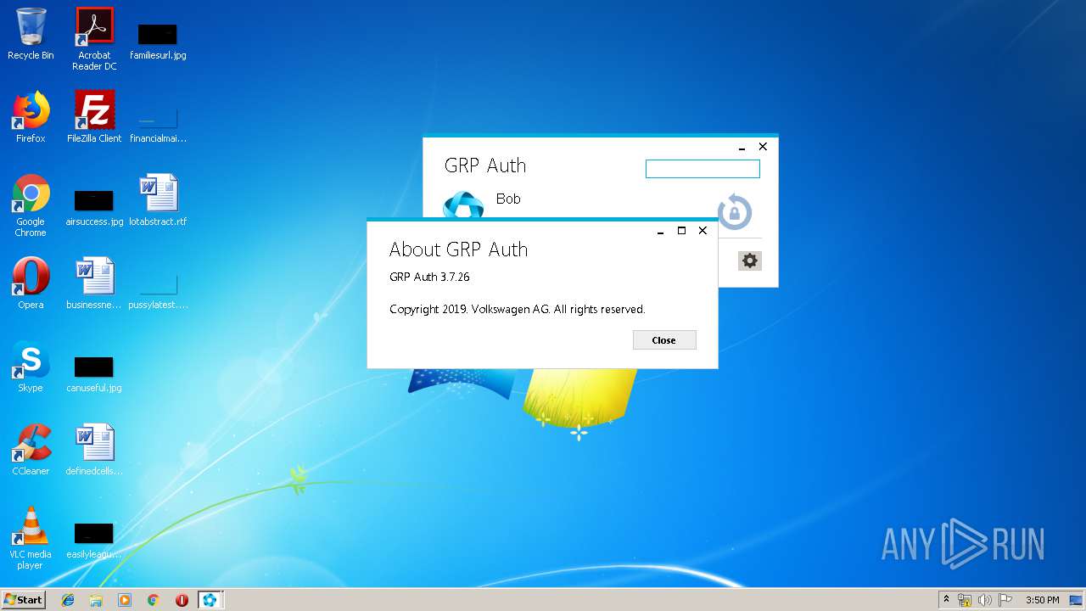Maximize the About GRP Auth window

[x=681, y=231]
